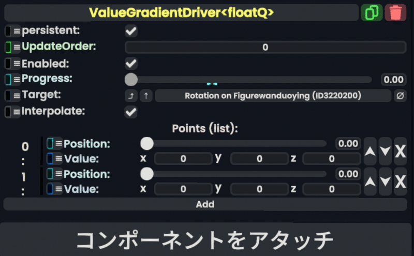Click the Add button for points
This screenshot has width=414, height=256.
(x=205, y=204)
